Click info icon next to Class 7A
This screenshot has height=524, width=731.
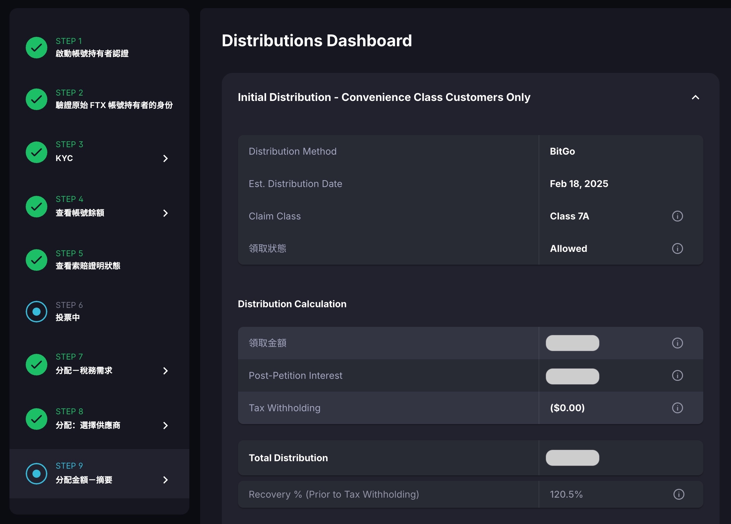coord(677,216)
